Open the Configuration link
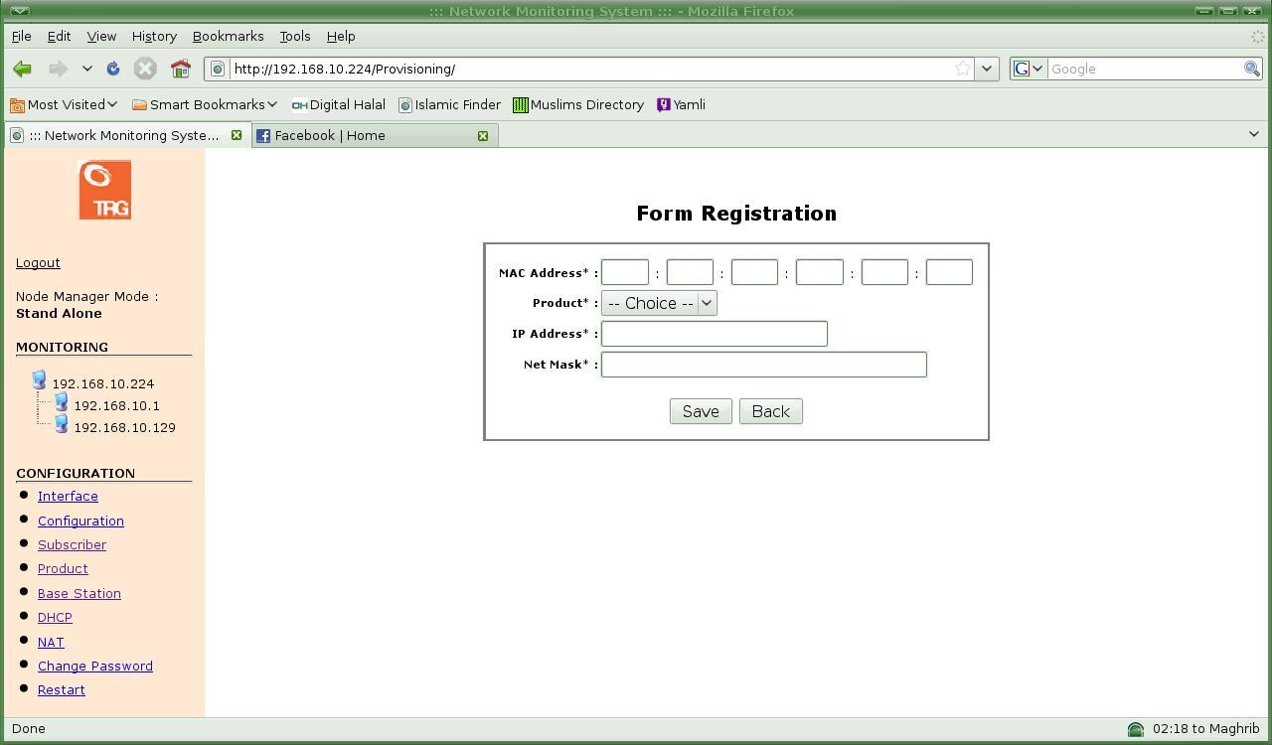This screenshot has height=745, width=1272. point(80,521)
